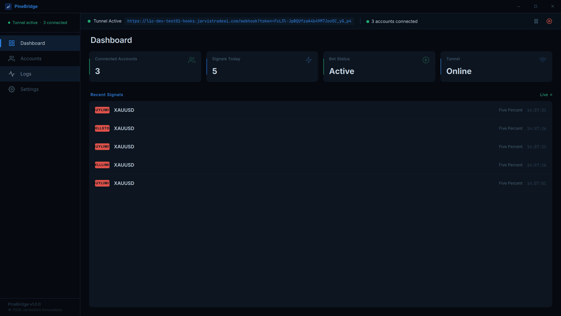Open the Settings sidebar item

coord(40,89)
